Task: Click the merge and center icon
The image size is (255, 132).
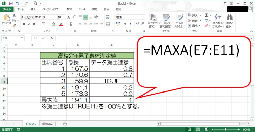Action: coord(108,24)
